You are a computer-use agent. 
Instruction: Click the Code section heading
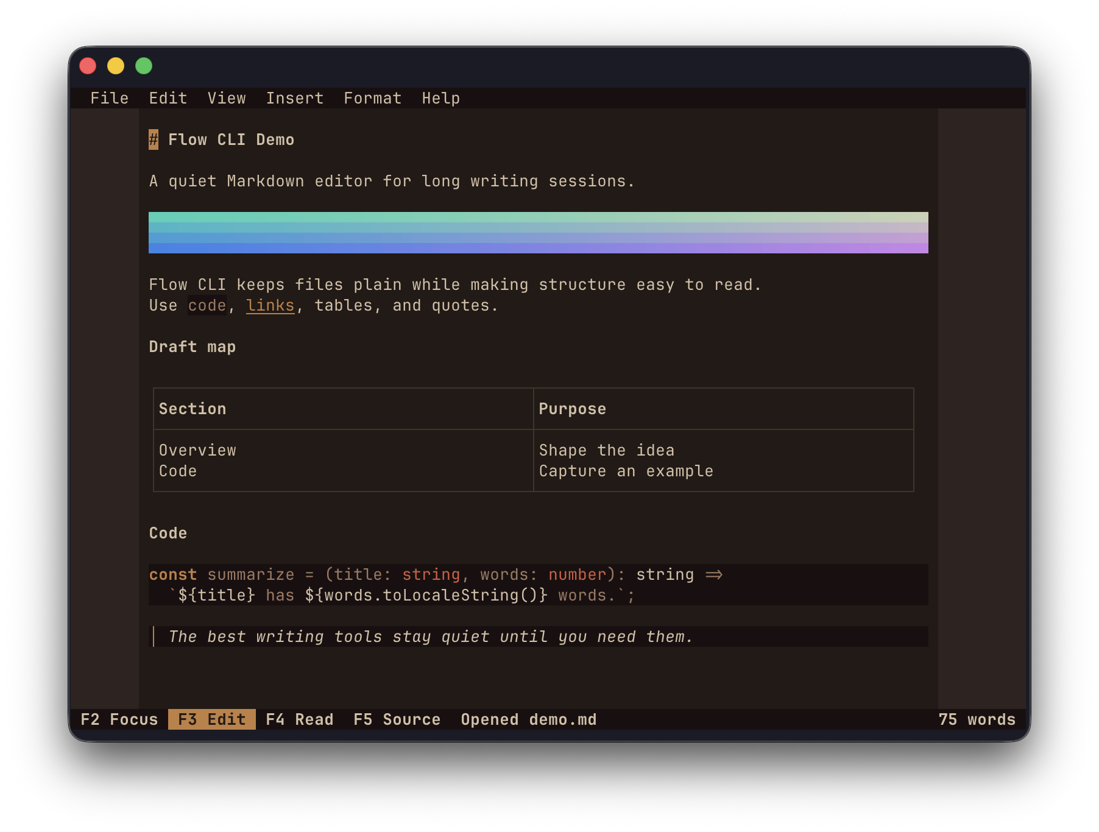point(168,533)
